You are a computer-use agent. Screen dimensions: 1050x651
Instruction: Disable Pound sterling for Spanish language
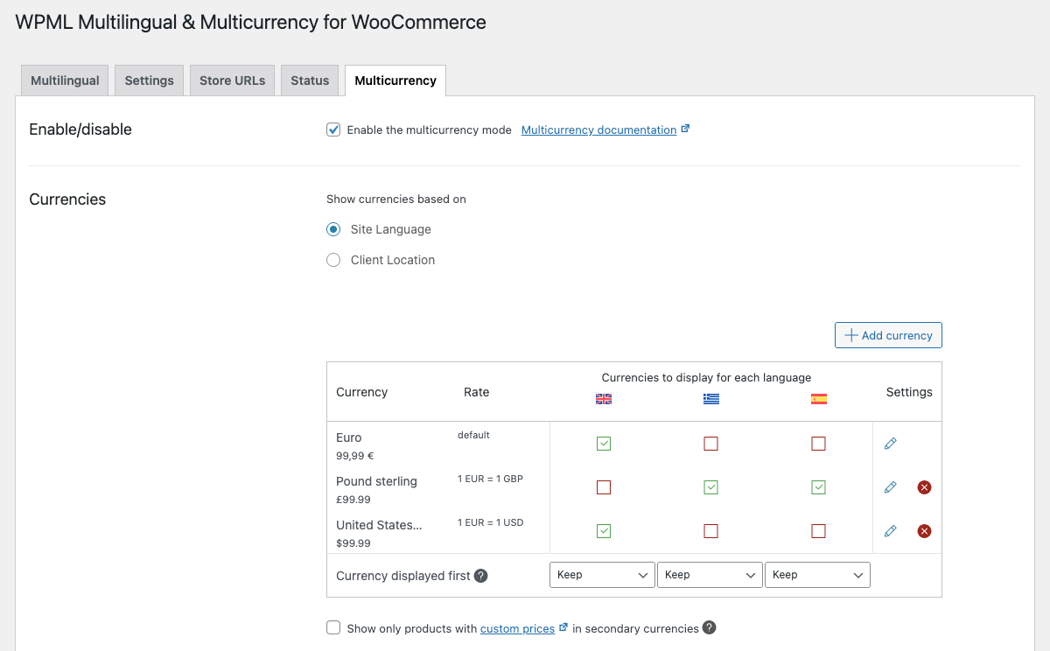coord(819,487)
